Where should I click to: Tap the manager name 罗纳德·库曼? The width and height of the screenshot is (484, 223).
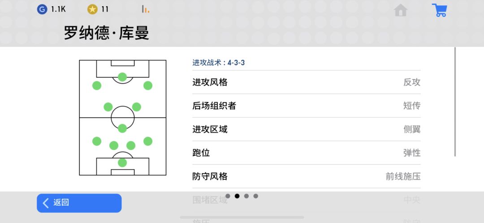tap(107, 33)
